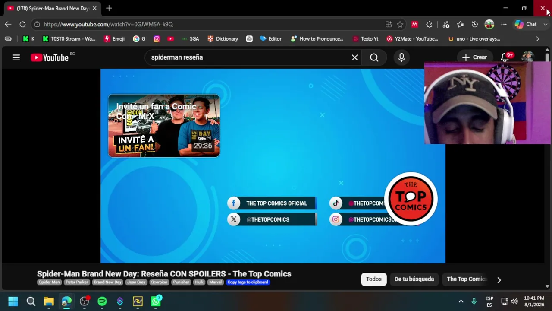Clear the YouTube search text
552x311 pixels.
(x=354, y=57)
